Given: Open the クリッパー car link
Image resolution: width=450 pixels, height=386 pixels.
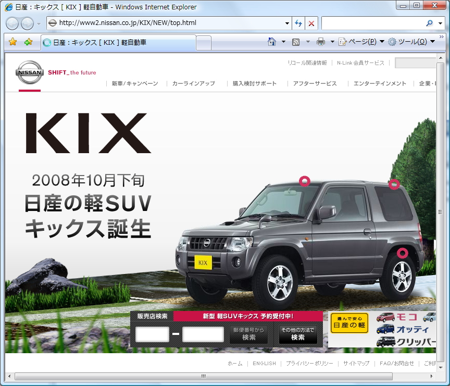Looking at the screenshot, I should 406,342.
